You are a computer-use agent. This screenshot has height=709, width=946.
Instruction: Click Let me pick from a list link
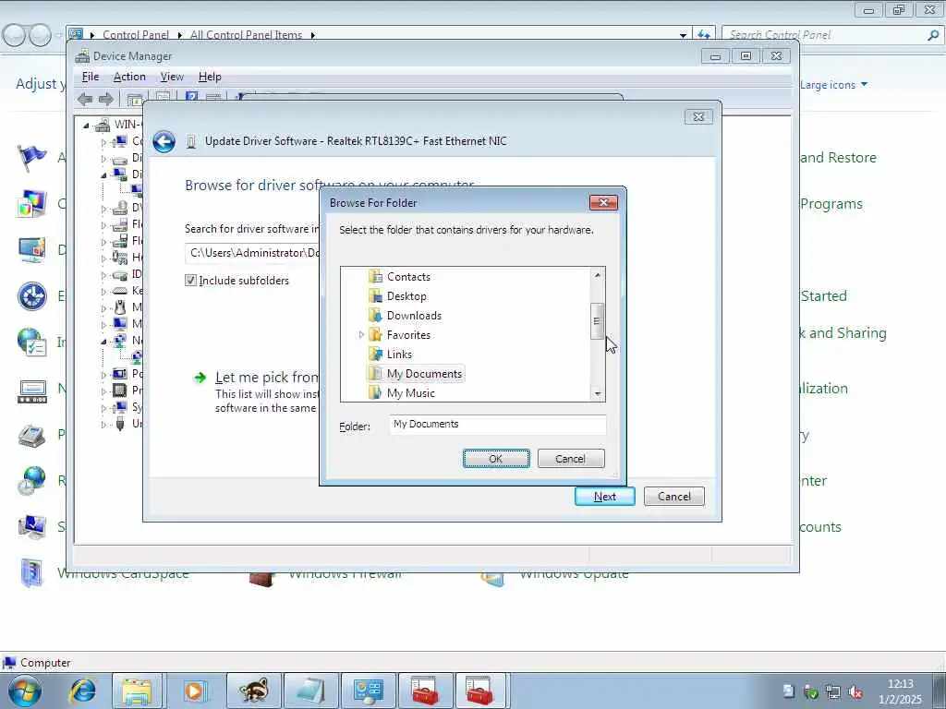point(267,378)
